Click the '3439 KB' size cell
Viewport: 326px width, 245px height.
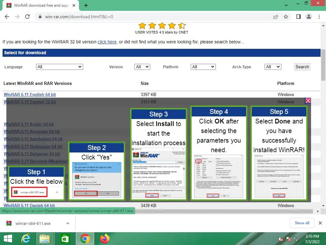coord(148,205)
